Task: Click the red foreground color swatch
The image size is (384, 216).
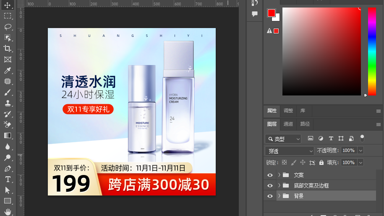Action: (271, 13)
